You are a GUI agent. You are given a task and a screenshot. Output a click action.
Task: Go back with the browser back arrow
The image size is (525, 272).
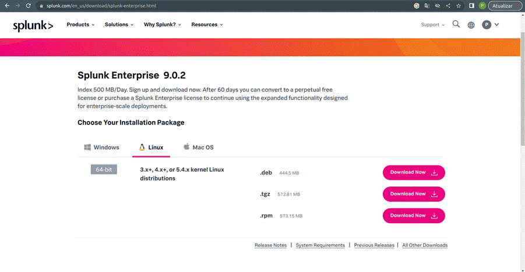(7, 6)
